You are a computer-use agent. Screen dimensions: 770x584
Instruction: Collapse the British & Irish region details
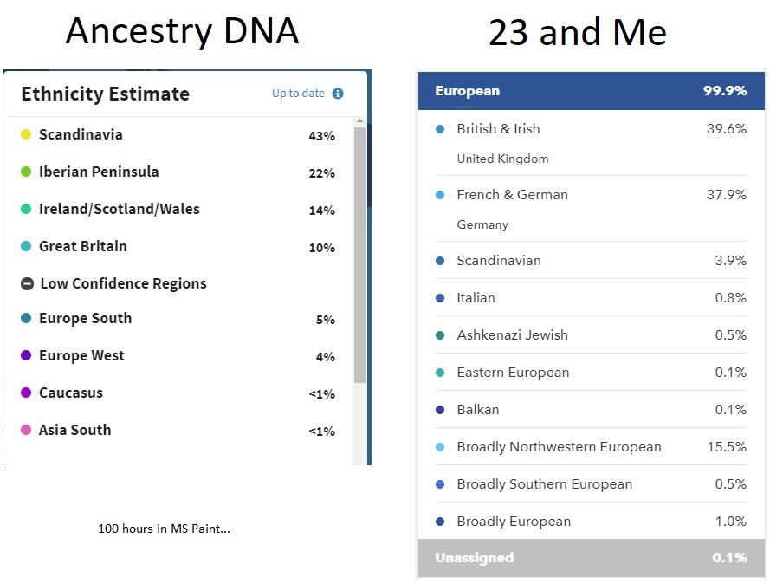(x=498, y=128)
